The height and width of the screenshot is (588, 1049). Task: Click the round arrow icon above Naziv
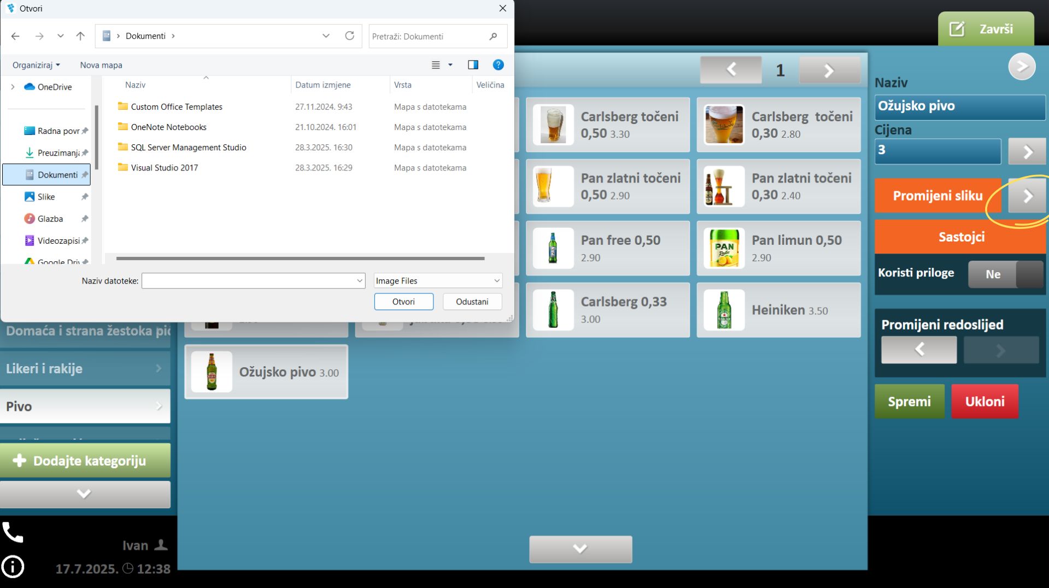tap(1021, 67)
